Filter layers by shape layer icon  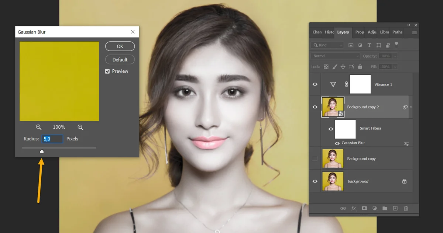pyautogui.click(x=379, y=45)
